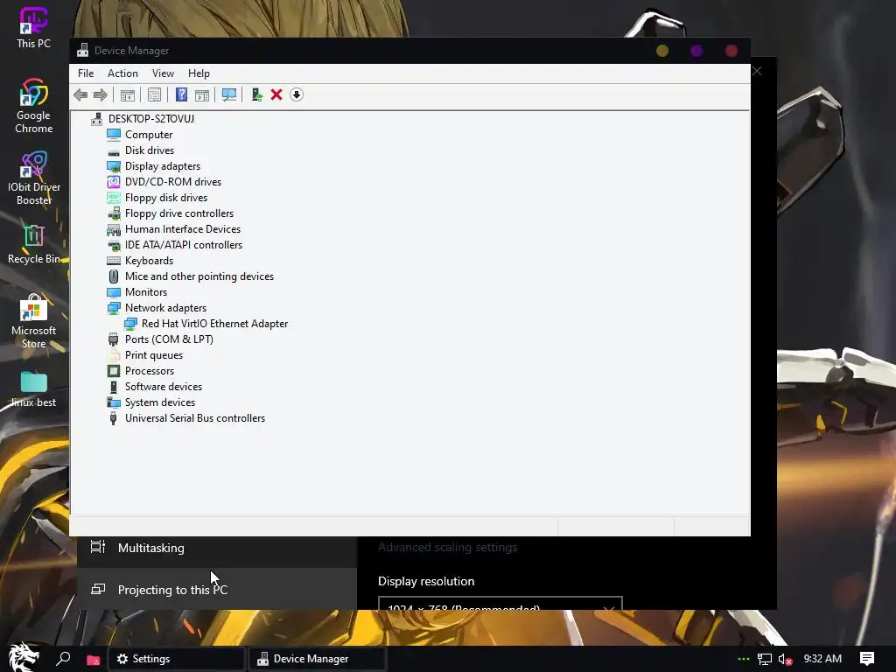Viewport: 896px width, 672px height.
Task: Select the Ports (COM & LPT) category
Action: click(169, 339)
